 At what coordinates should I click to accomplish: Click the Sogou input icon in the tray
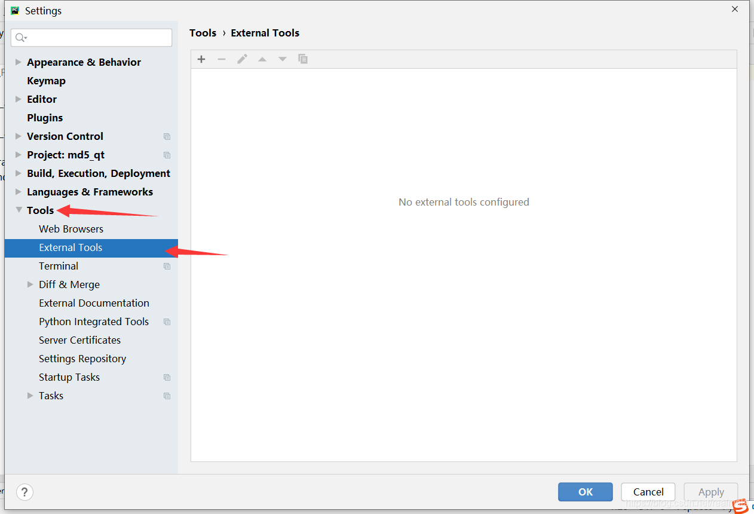(x=741, y=507)
